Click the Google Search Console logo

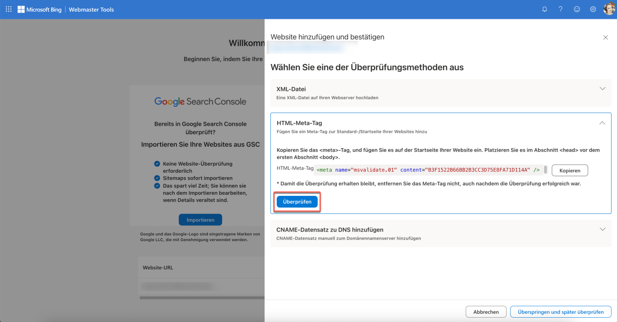[200, 102]
